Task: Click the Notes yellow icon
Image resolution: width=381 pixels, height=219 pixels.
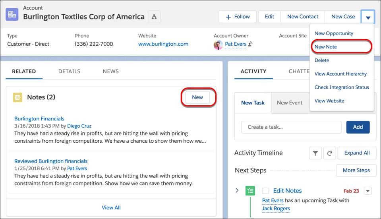Action: [17, 97]
